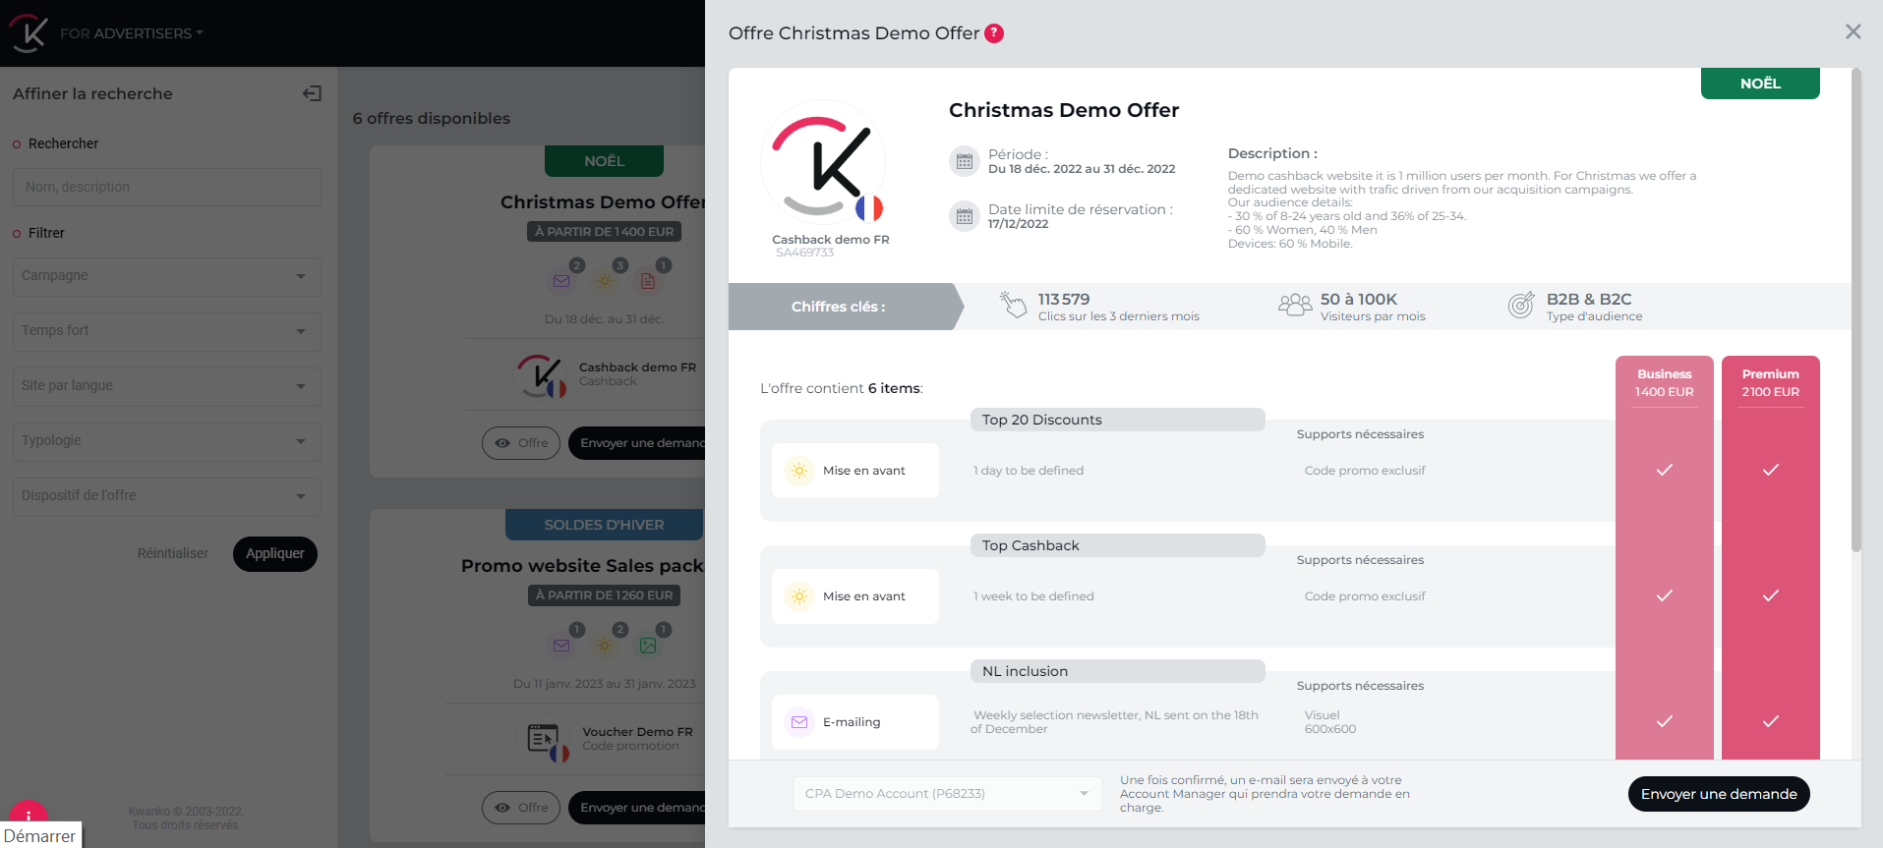1883x848 pixels.
Task: Click the Appliquer filter button
Action: 274,554
